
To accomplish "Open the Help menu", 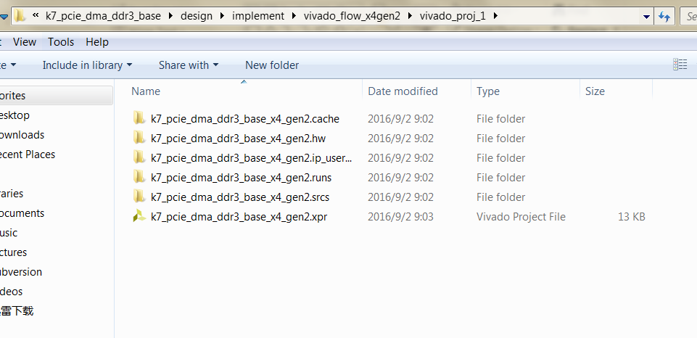I will 97,42.
